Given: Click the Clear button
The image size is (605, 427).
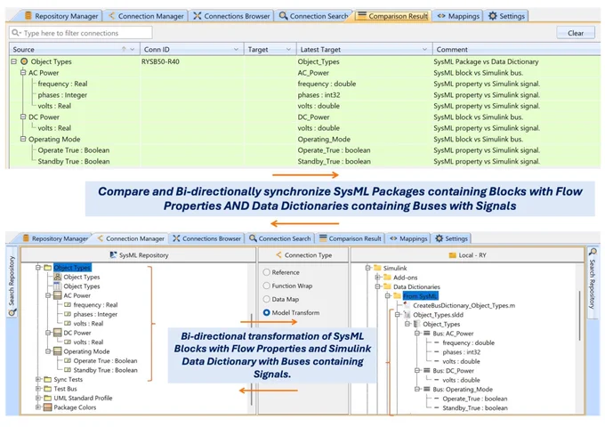Looking at the screenshot, I should pyautogui.click(x=576, y=33).
